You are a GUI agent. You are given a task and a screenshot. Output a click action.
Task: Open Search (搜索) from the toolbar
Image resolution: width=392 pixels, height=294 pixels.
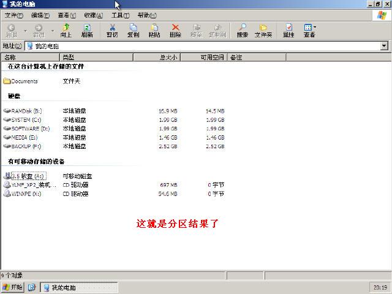(x=243, y=31)
